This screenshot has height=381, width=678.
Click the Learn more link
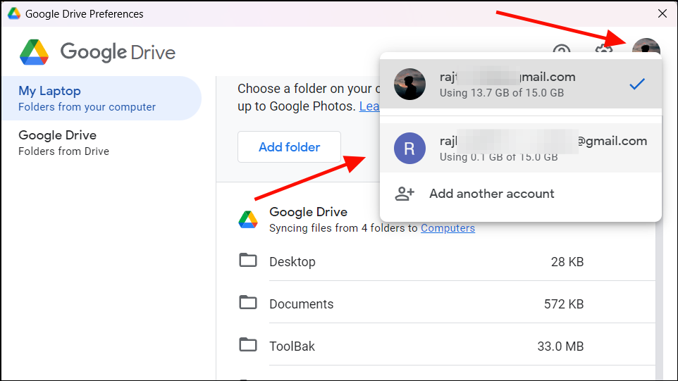pyautogui.click(x=369, y=106)
